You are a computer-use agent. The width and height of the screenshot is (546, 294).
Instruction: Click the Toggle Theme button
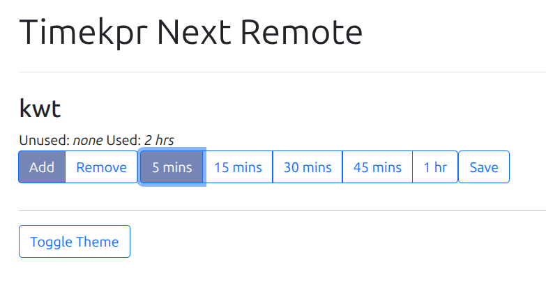point(74,242)
